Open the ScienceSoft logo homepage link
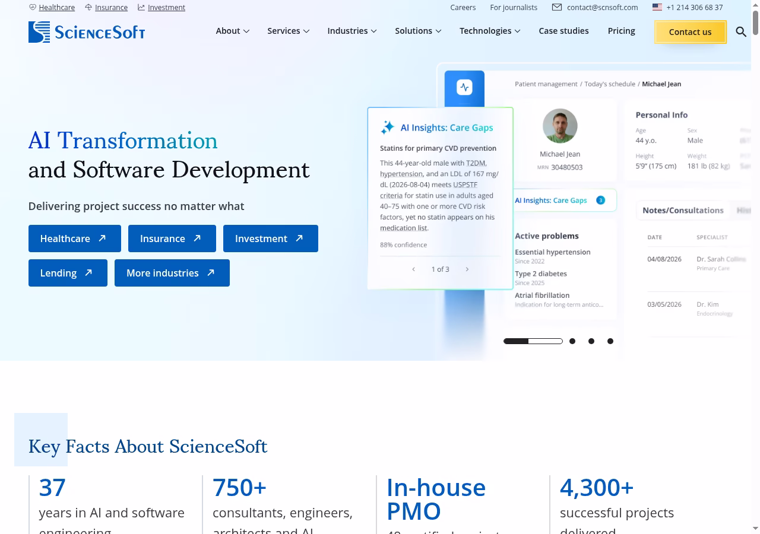This screenshot has width=760, height=534. pyautogui.click(x=87, y=32)
